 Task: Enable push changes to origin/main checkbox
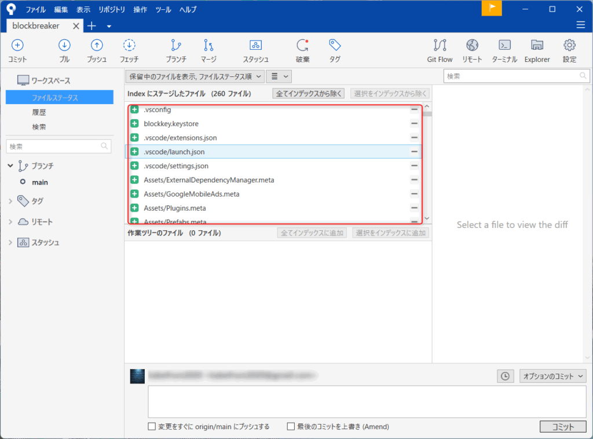click(x=152, y=427)
